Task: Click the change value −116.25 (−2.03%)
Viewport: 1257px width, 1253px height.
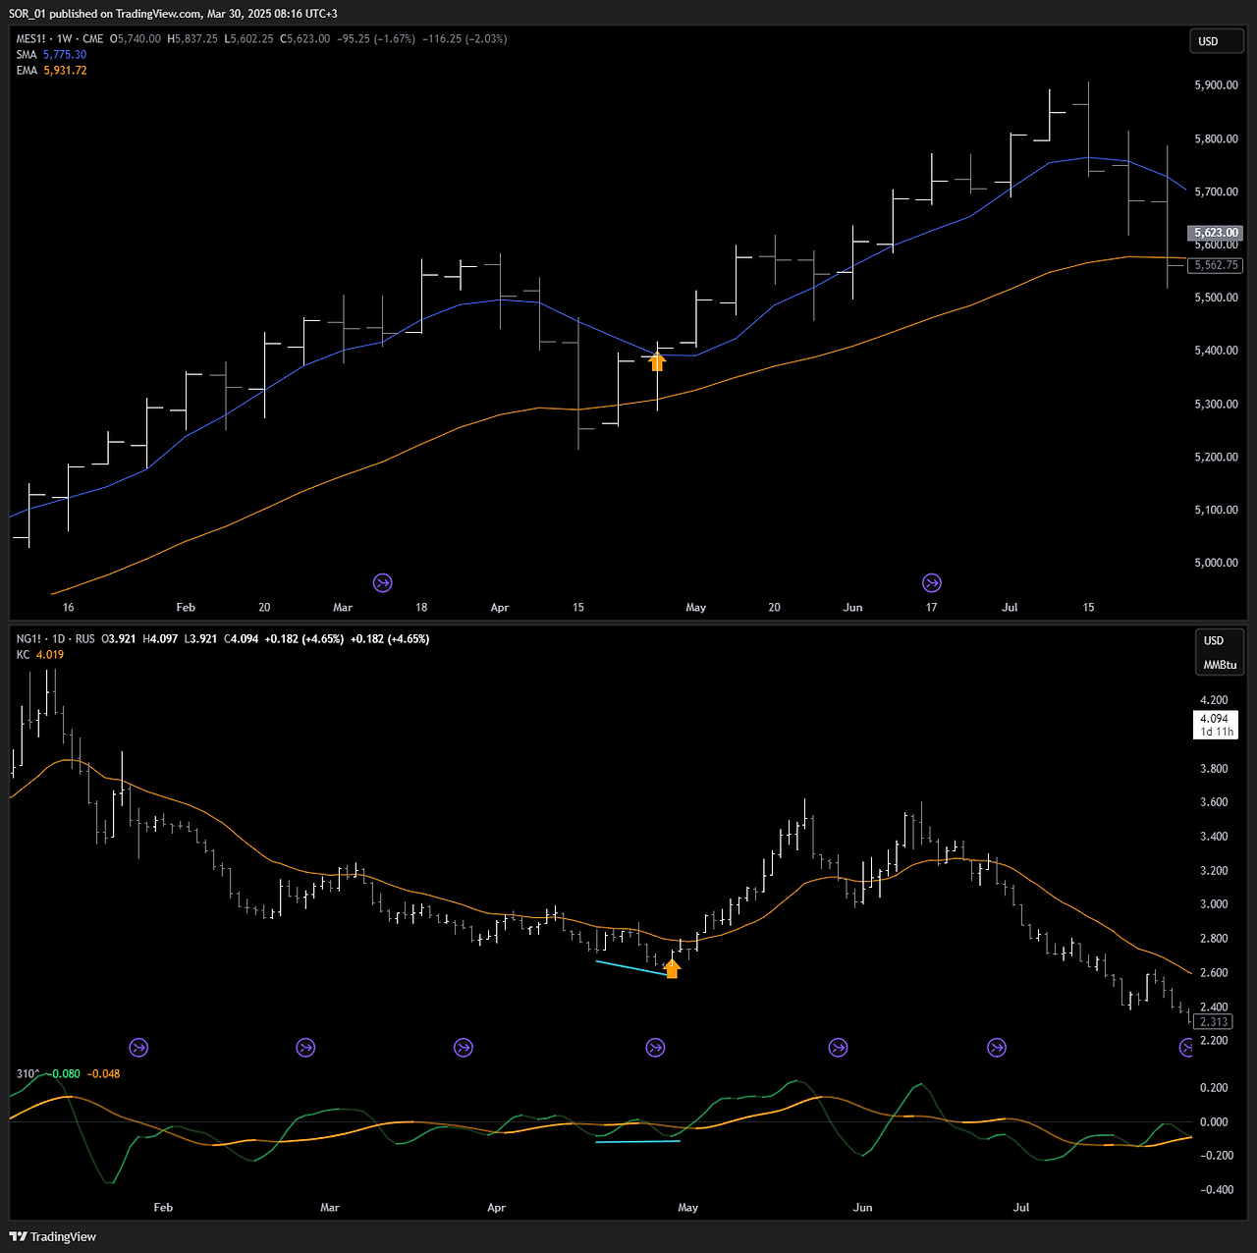Action: click(465, 39)
